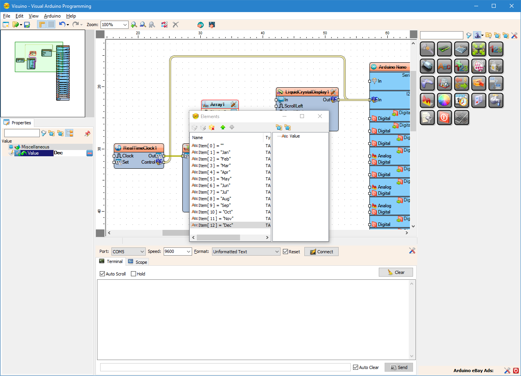Click the Connect button
Screen dimensions: 521x376
point(321,252)
